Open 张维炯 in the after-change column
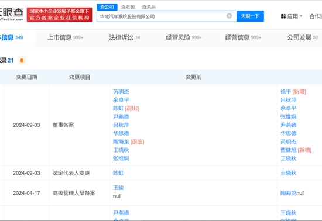The image size is (322, 221). pyautogui.click(x=288, y=117)
